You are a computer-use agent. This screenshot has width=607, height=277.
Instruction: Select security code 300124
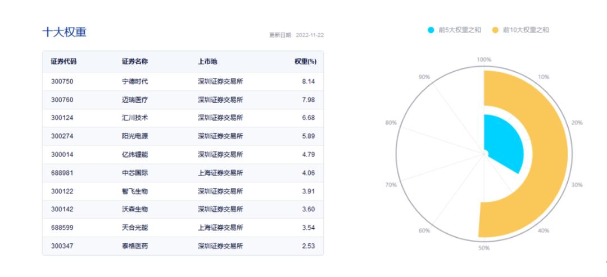pyautogui.click(x=62, y=118)
